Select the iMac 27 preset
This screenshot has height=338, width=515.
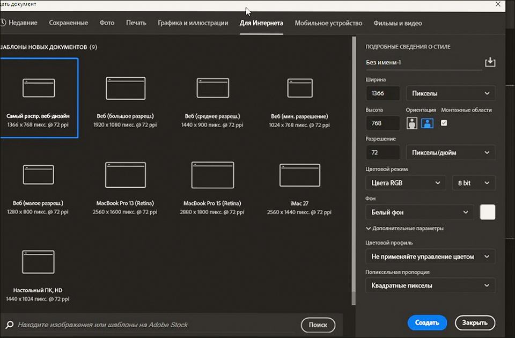click(x=299, y=189)
